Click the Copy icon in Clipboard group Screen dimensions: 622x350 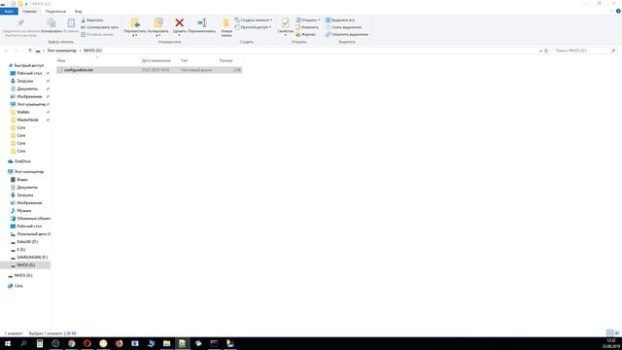pyautogui.click(x=52, y=23)
